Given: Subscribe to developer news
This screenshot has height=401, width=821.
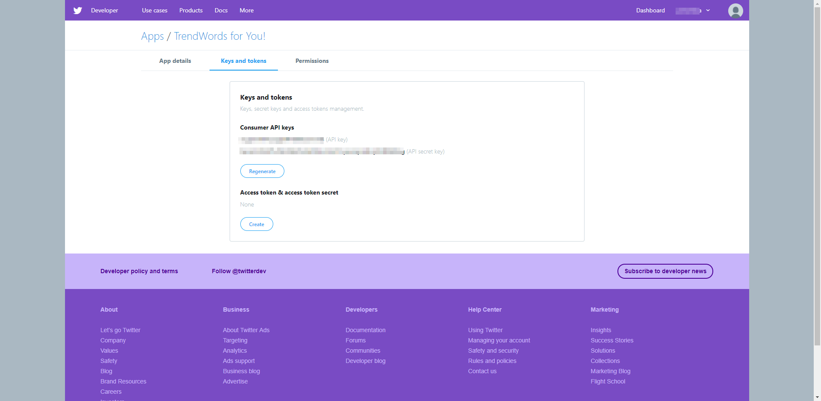Looking at the screenshot, I should coord(665,271).
